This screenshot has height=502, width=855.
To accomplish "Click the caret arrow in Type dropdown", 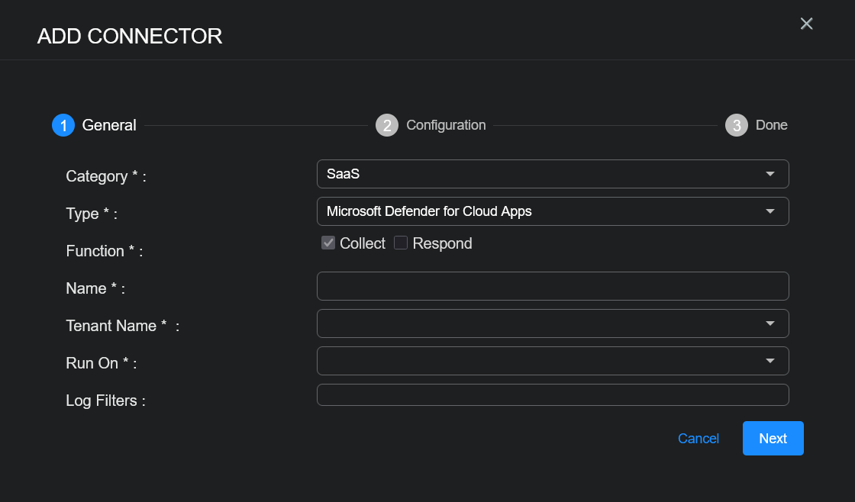I will [x=769, y=211].
